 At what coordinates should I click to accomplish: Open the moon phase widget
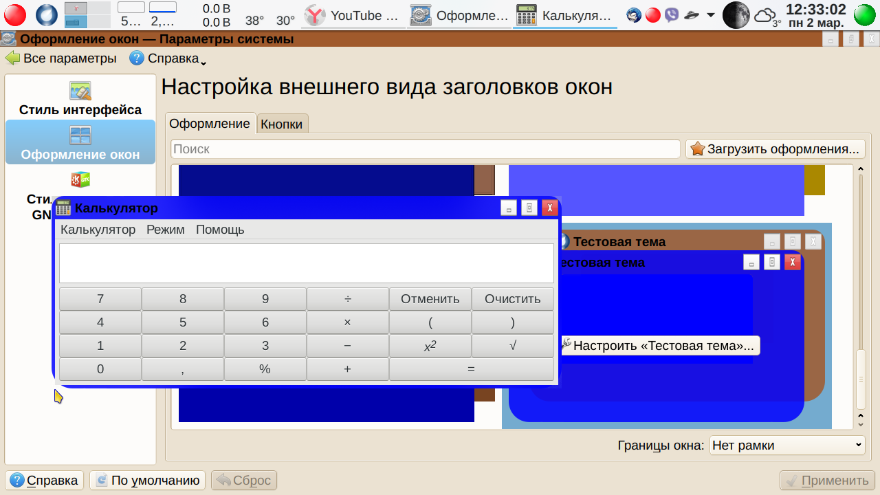tap(736, 15)
